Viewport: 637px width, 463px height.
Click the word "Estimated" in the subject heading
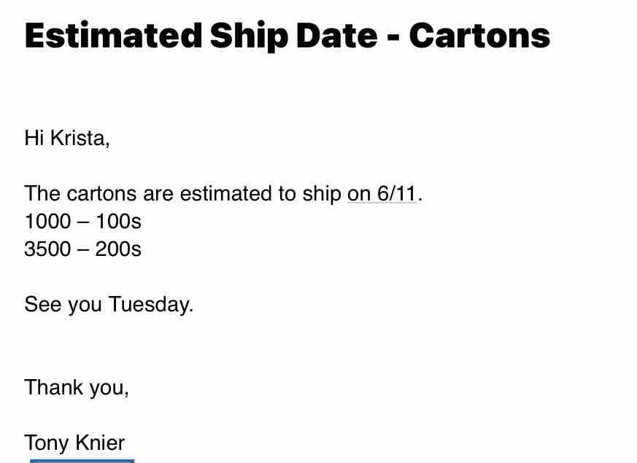[x=113, y=36]
